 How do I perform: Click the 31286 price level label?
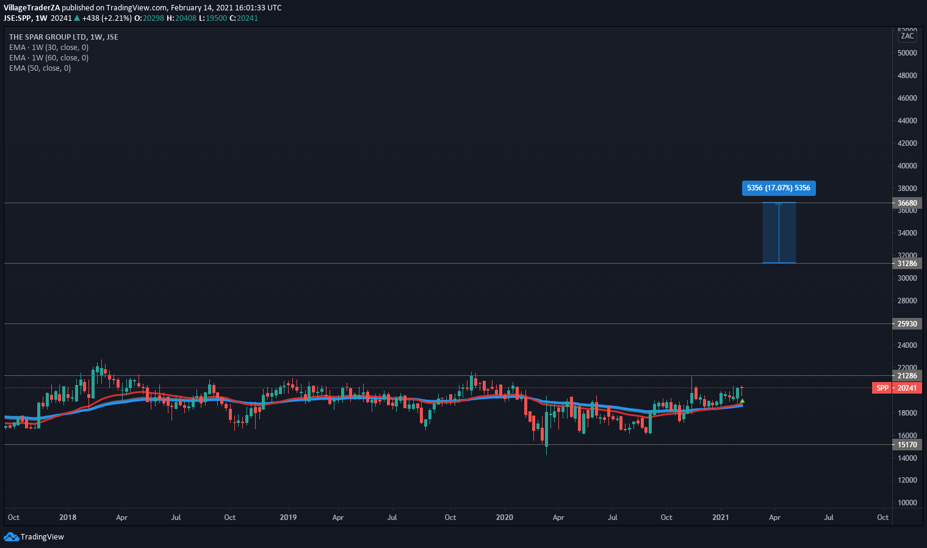tap(907, 264)
